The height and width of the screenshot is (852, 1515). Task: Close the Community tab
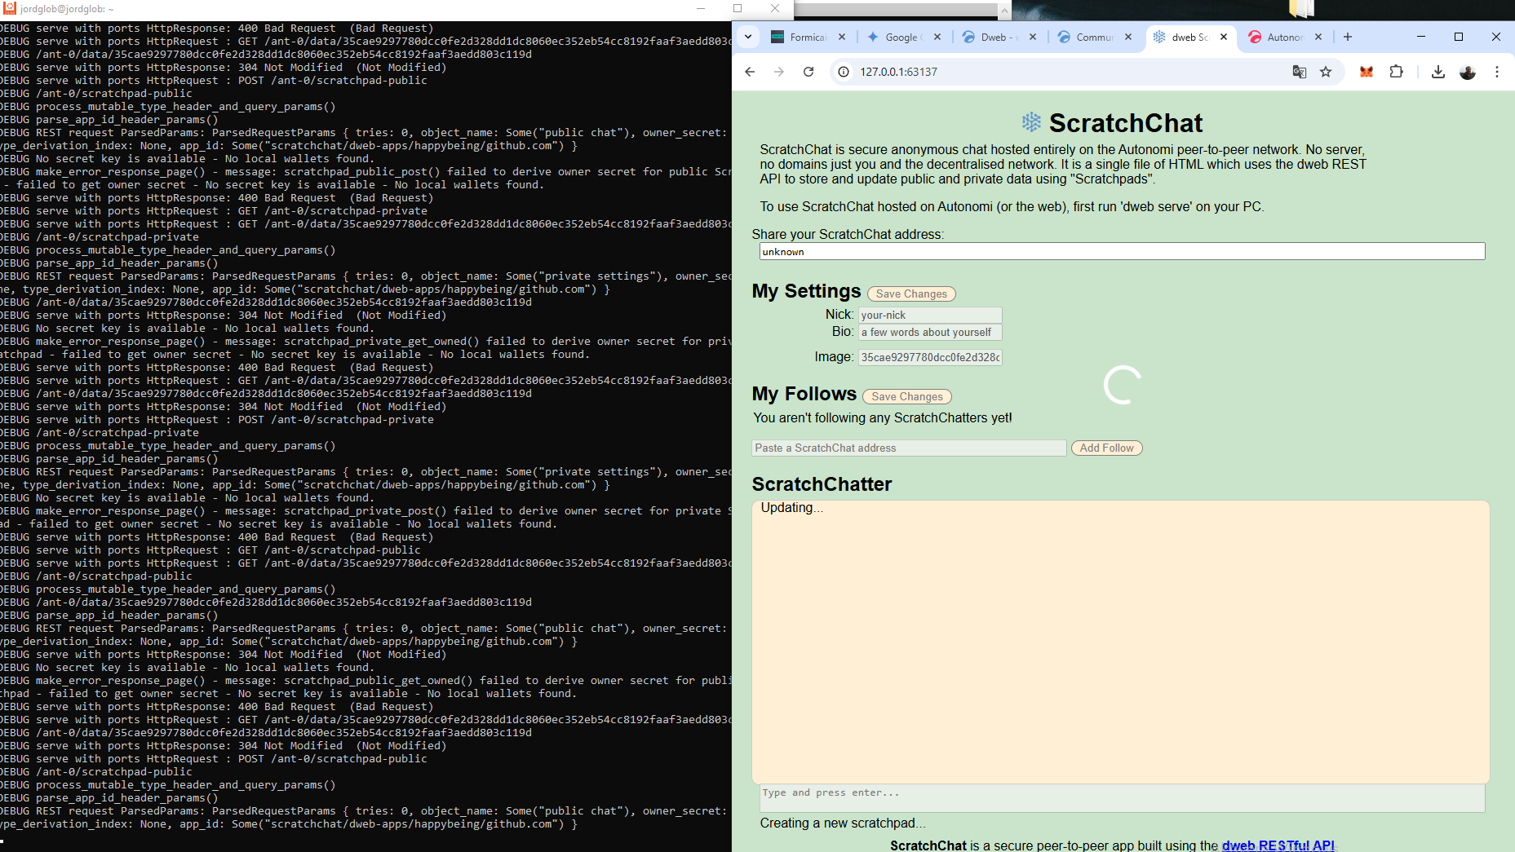pos(1128,37)
